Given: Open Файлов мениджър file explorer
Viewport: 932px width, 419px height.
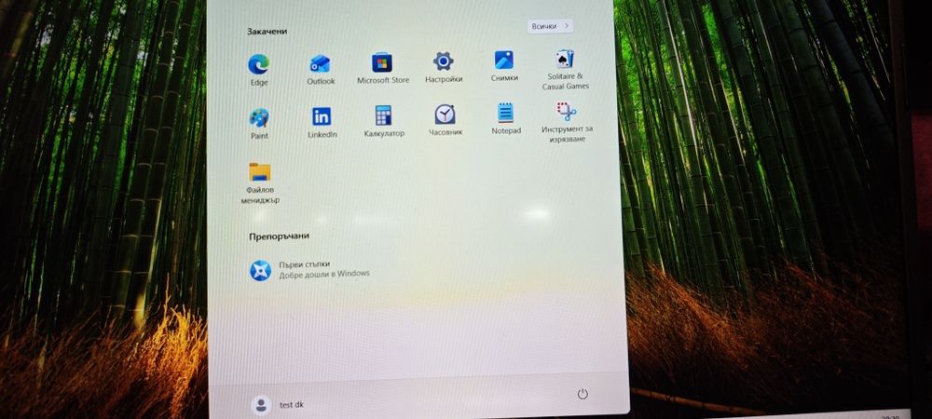Looking at the screenshot, I should pyautogui.click(x=260, y=182).
